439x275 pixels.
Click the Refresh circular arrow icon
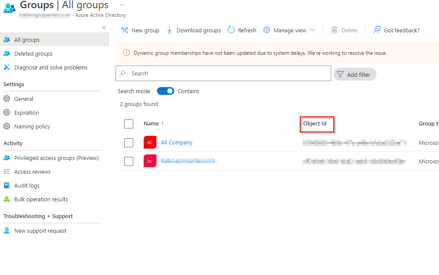[x=231, y=30]
